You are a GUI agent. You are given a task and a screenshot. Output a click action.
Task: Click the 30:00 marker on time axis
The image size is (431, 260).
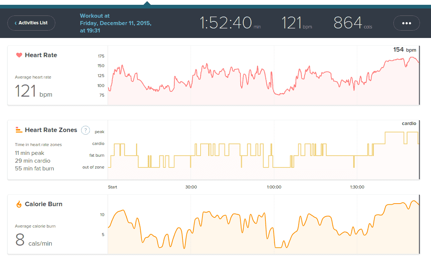[x=191, y=187]
